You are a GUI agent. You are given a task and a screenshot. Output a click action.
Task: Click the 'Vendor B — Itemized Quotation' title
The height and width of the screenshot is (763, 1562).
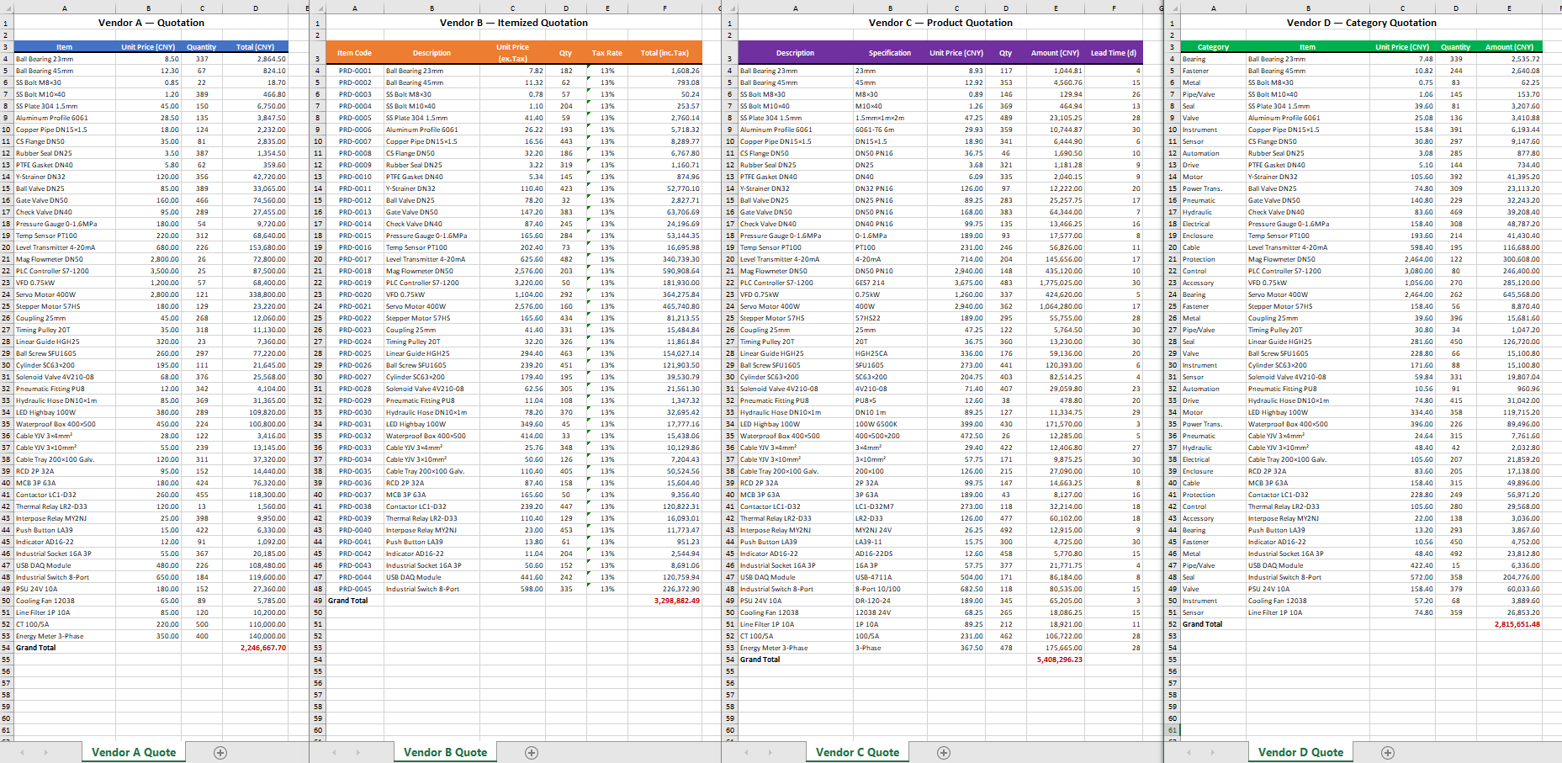[x=513, y=23]
